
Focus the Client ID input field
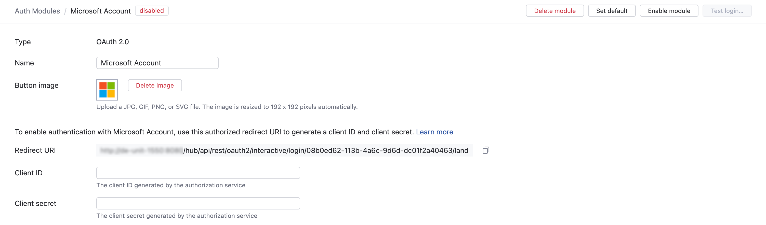(198, 173)
